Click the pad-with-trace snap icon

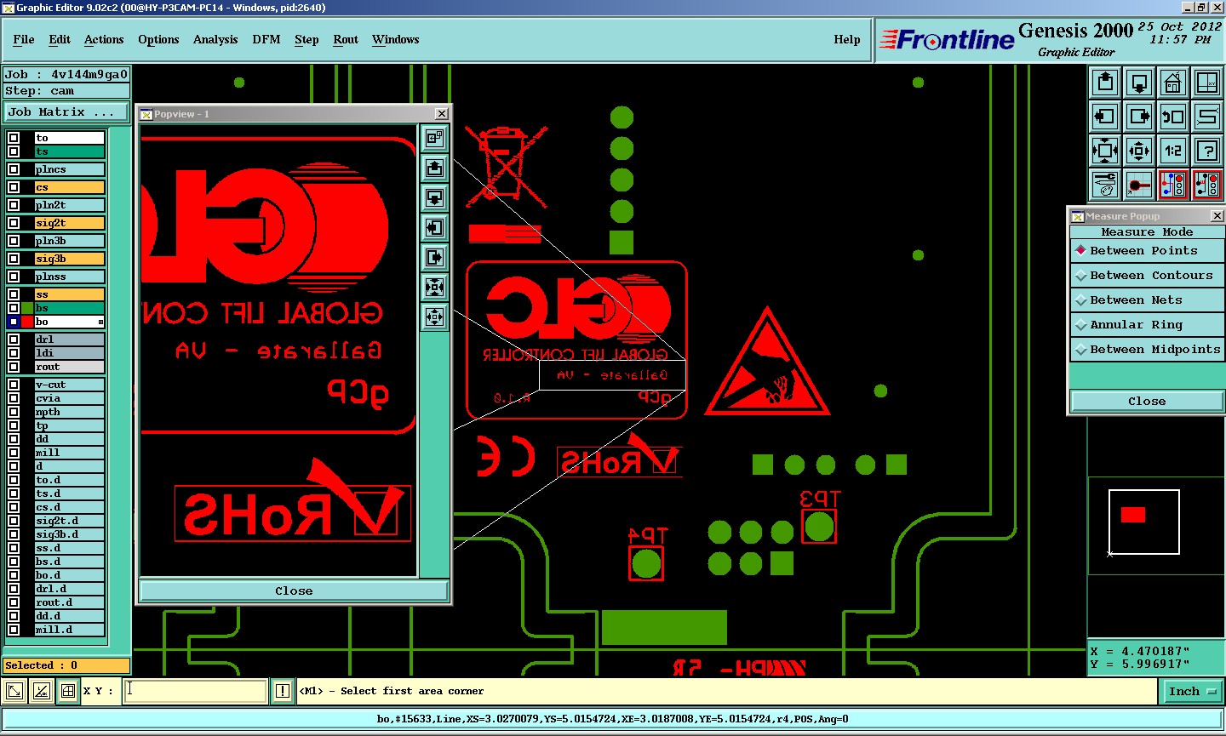click(1139, 185)
